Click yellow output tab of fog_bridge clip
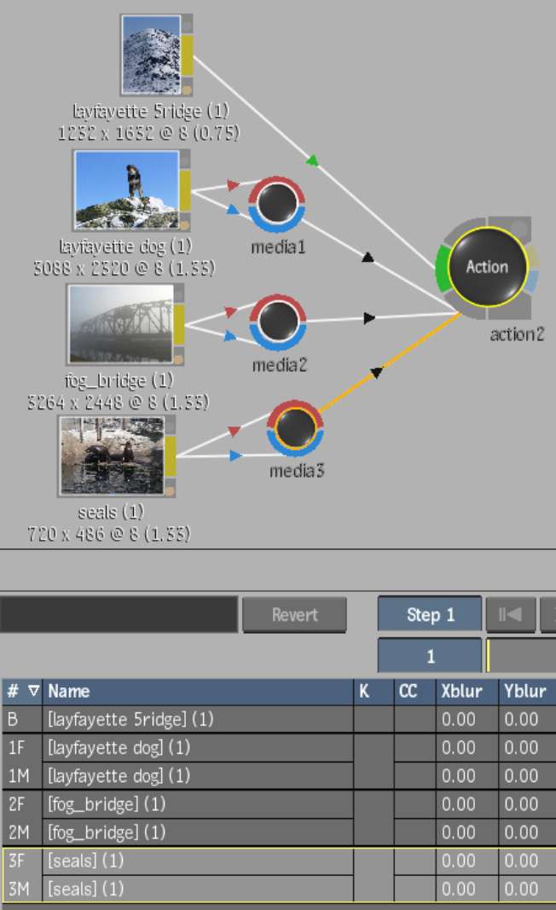The height and width of the screenshot is (910, 556). (179, 325)
